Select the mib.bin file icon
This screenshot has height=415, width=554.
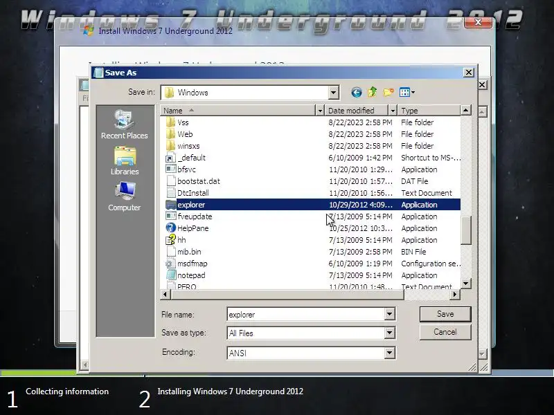tap(170, 252)
